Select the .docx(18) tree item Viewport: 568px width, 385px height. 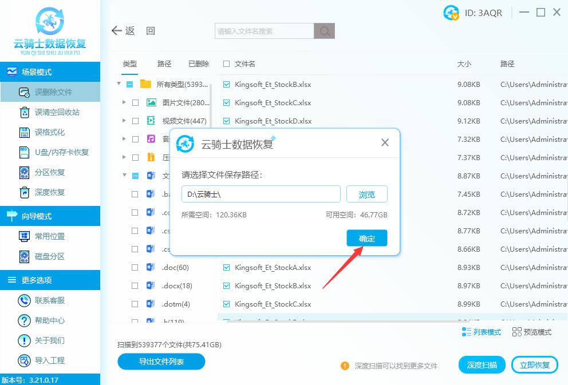177,285
